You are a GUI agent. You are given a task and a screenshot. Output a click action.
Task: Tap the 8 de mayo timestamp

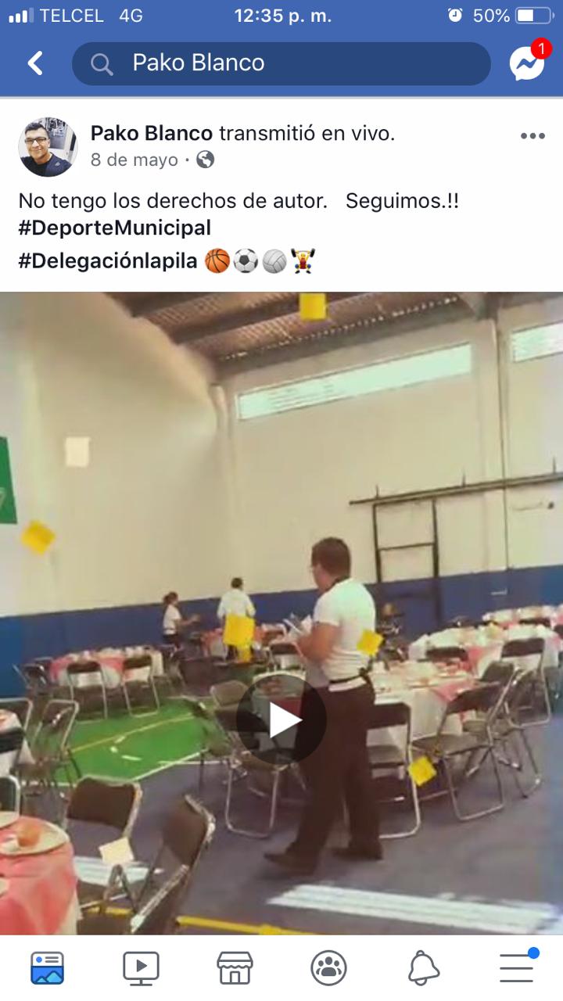[x=134, y=160]
